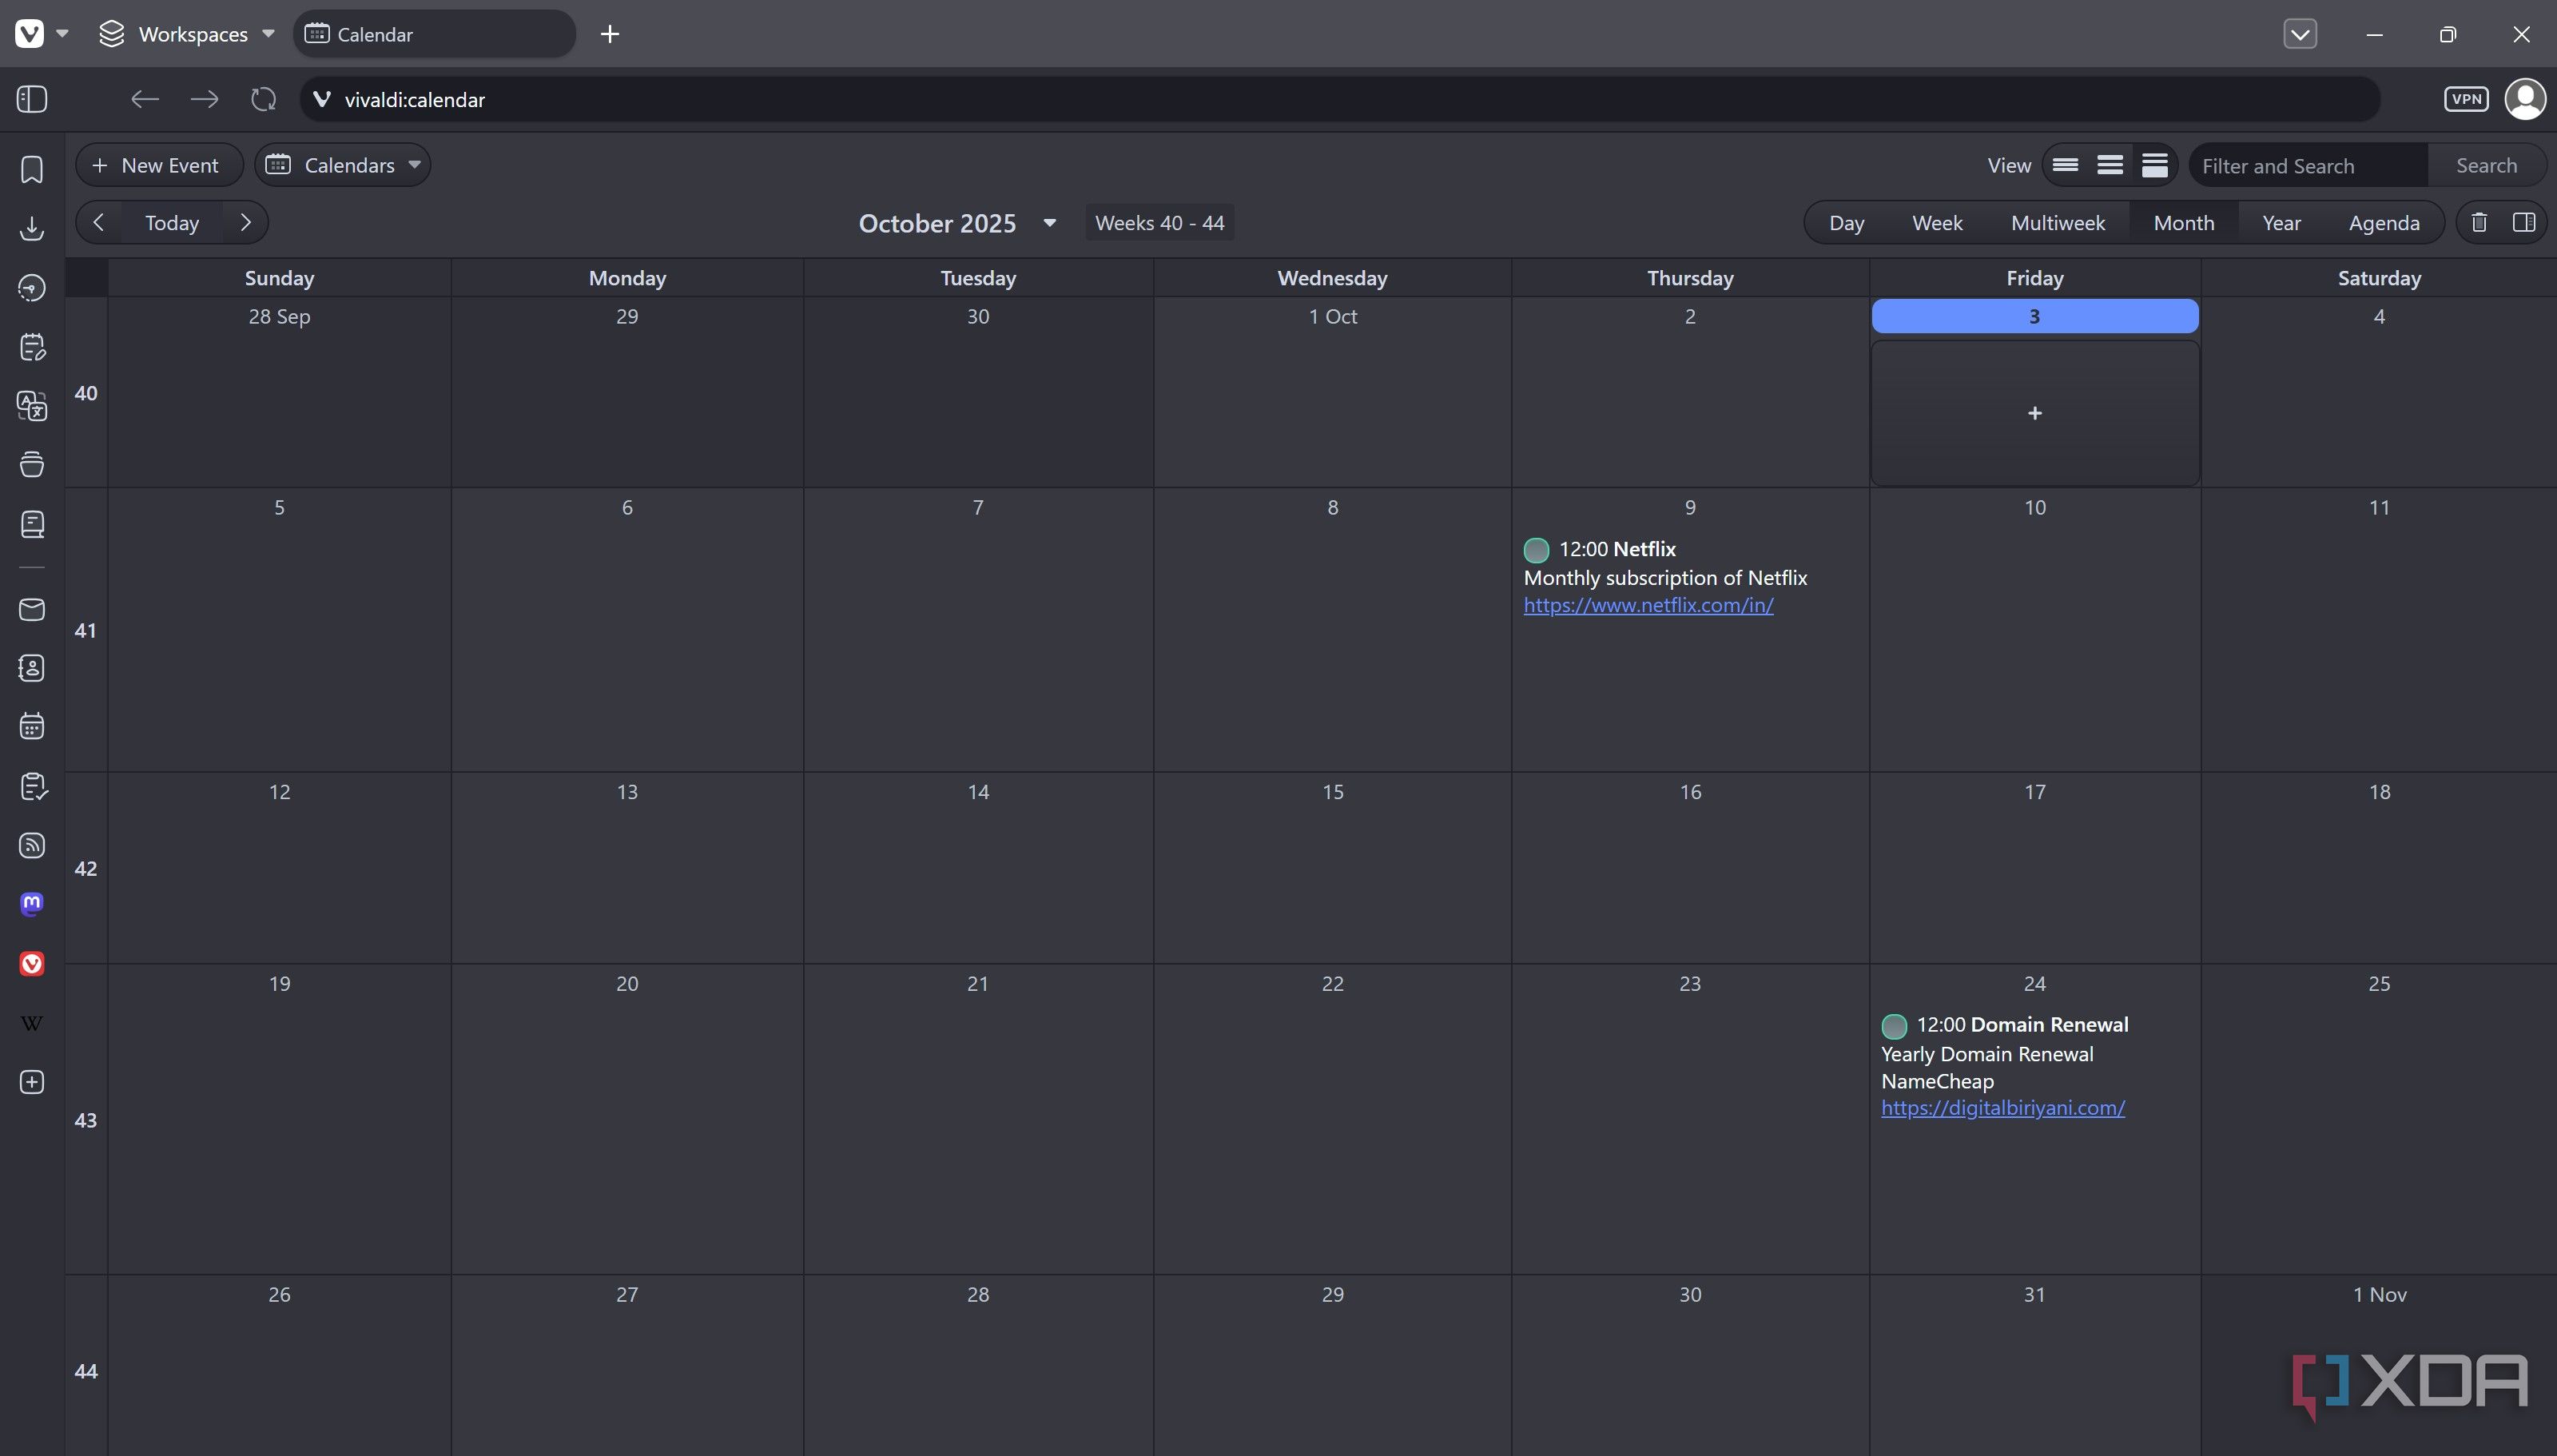The image size is (2557, 1456).
Task: Switch to the Day view
Action: [1847, 222]
